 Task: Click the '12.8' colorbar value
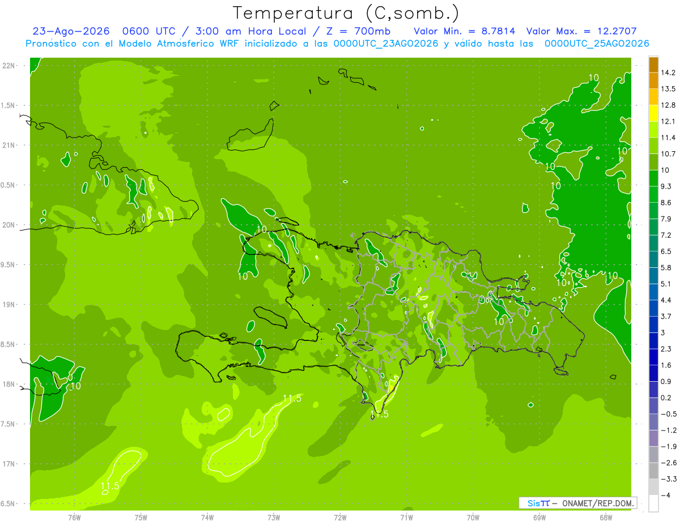tap(668, 105)
